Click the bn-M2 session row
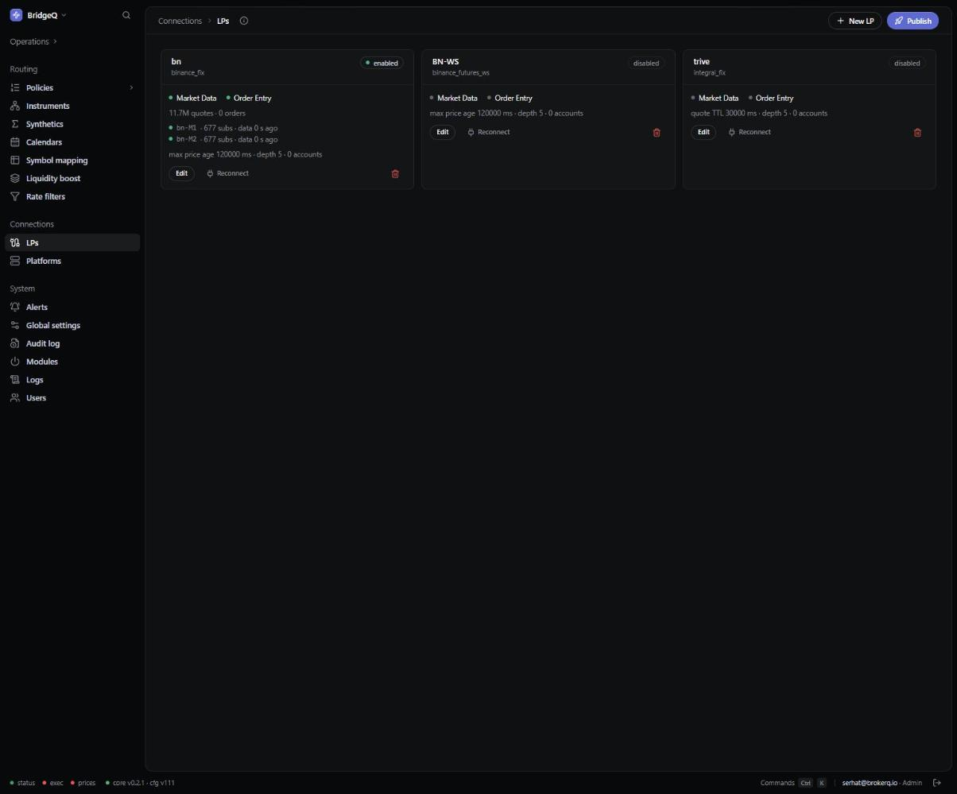Screen dimensions: 957x794 click(223, 139)
